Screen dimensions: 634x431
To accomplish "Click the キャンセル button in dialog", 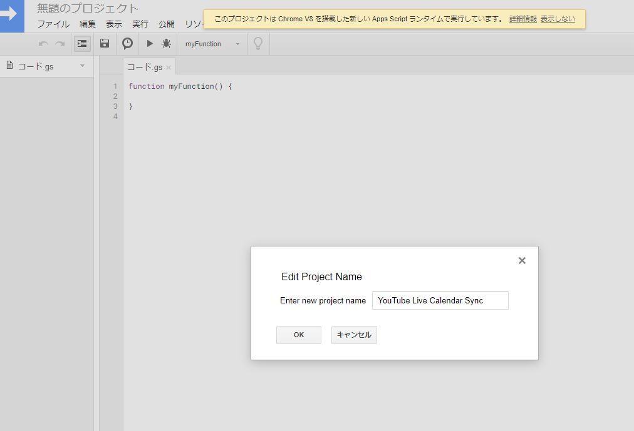I will pos(354,335).
